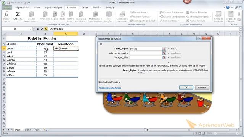
Task: Open Financeira functions category
Action: pyautogui.click(x=45, y=17)
